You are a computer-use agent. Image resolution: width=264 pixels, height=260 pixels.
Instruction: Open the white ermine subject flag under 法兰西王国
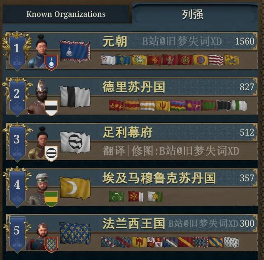[x=231, y=242]
